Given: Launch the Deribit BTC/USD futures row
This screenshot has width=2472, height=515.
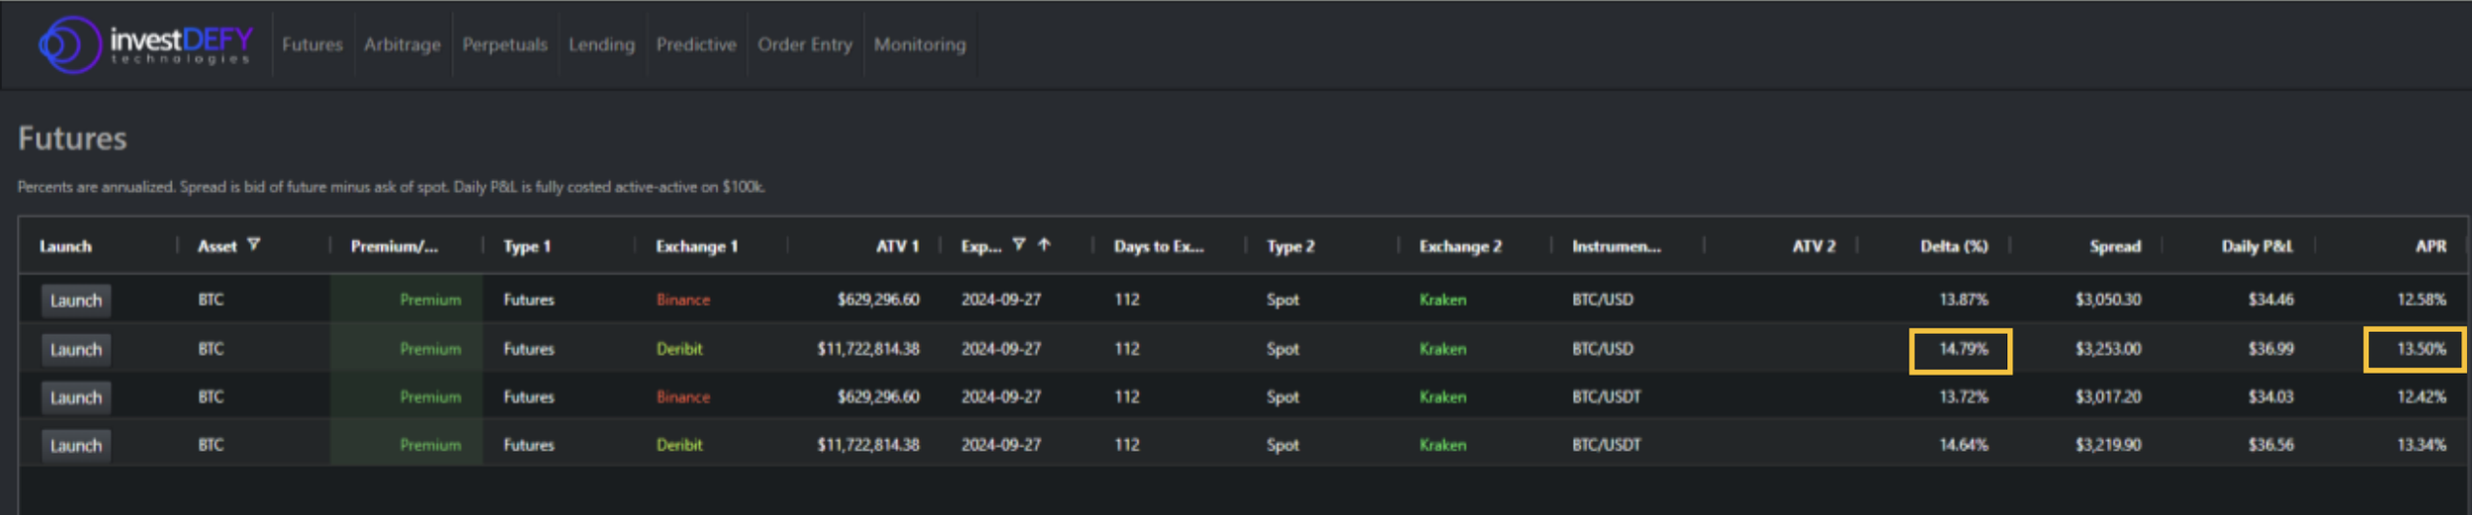Looking at the screenshot, I should coord(76,350).
